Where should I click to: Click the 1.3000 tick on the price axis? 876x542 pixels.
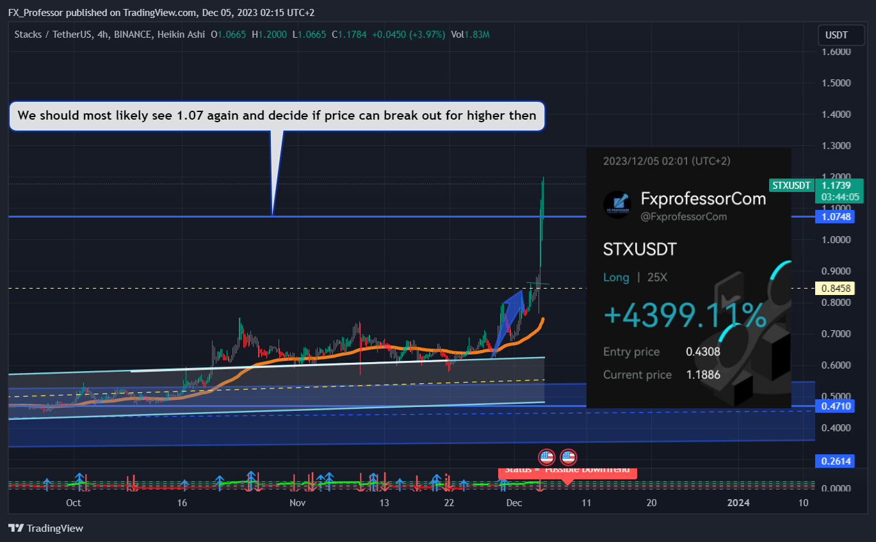837,146
